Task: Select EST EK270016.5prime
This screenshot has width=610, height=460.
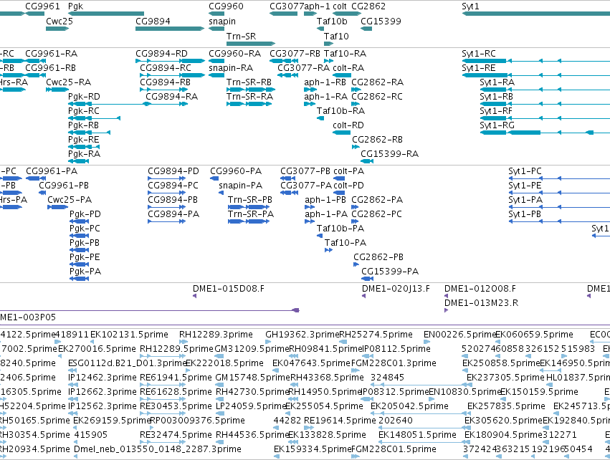Action: point(97,349)
